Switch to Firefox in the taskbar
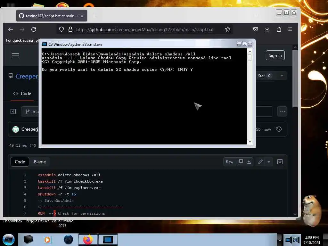The height and width of the screenshot is (246, 328). point(88,240)
